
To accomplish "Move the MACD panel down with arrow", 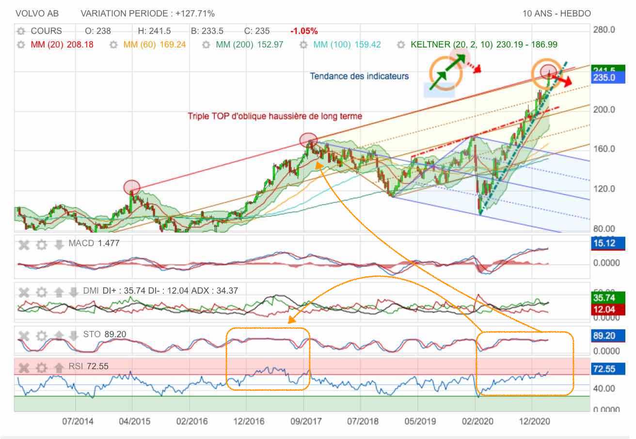I will [59, 244].
